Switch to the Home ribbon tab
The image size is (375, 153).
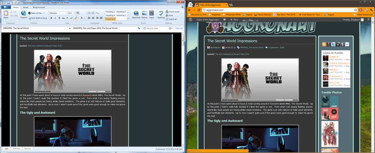coord(16,7)
